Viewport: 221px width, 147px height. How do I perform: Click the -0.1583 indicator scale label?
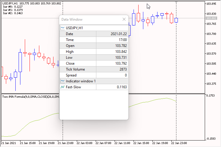click(210, 139)
